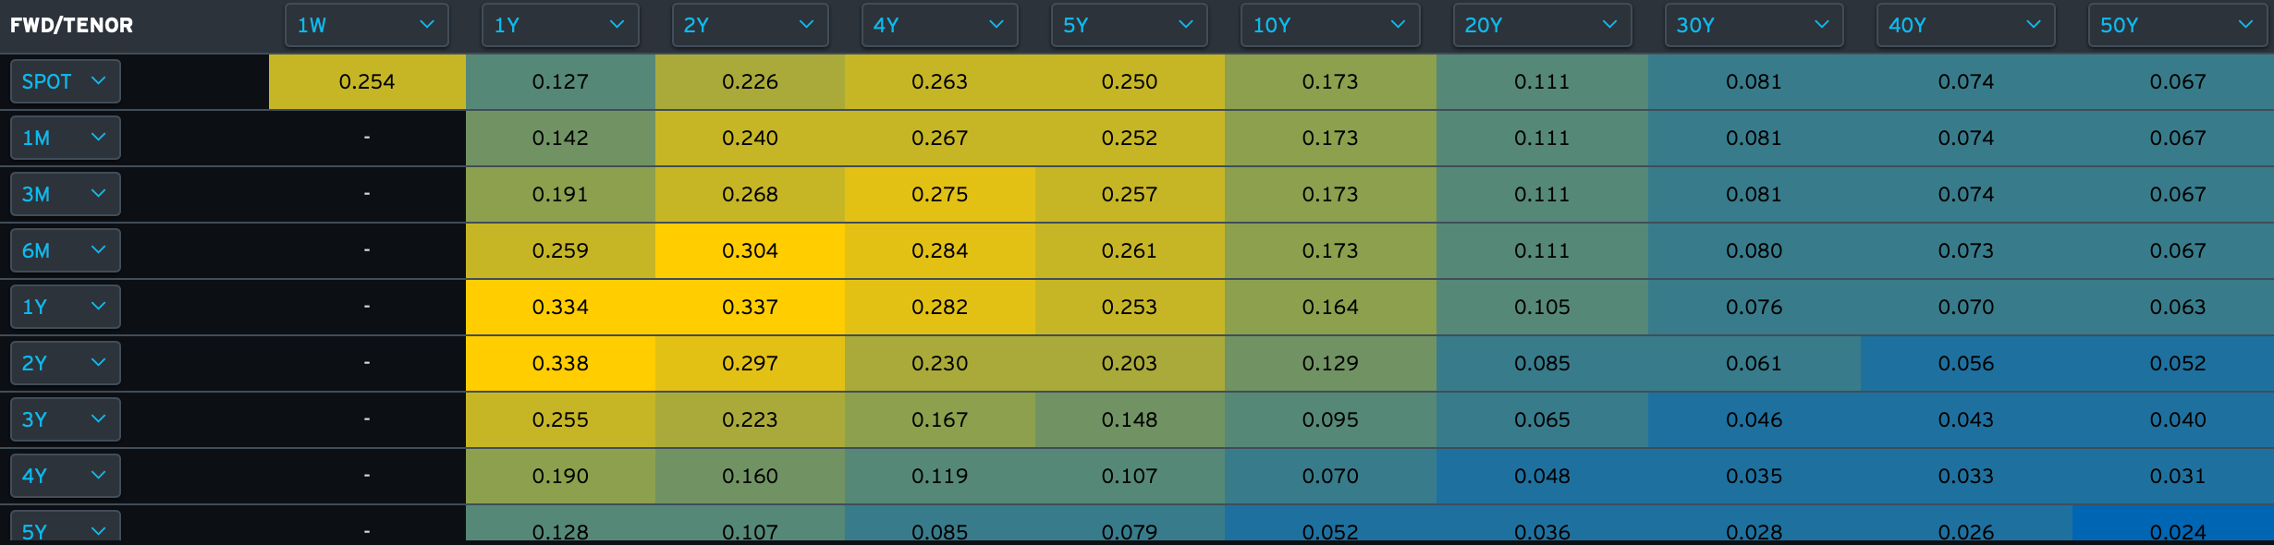Select the 2Y 5Y cell 0.203
This screenshot has height=545, width=2274.
pos(1130,363)
